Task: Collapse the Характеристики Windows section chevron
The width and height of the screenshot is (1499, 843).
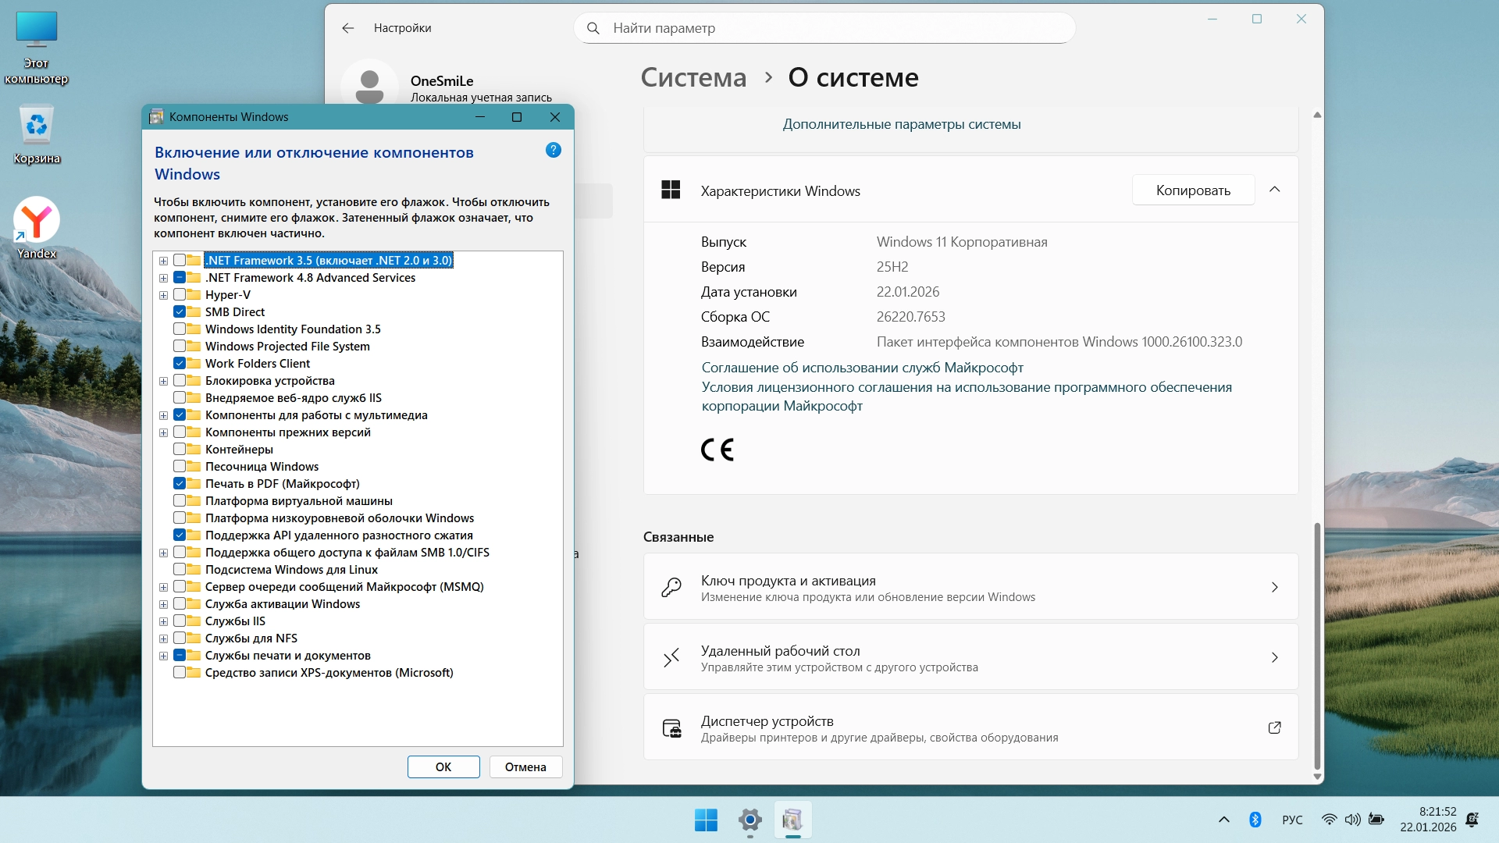Action: click(1274, 190)
